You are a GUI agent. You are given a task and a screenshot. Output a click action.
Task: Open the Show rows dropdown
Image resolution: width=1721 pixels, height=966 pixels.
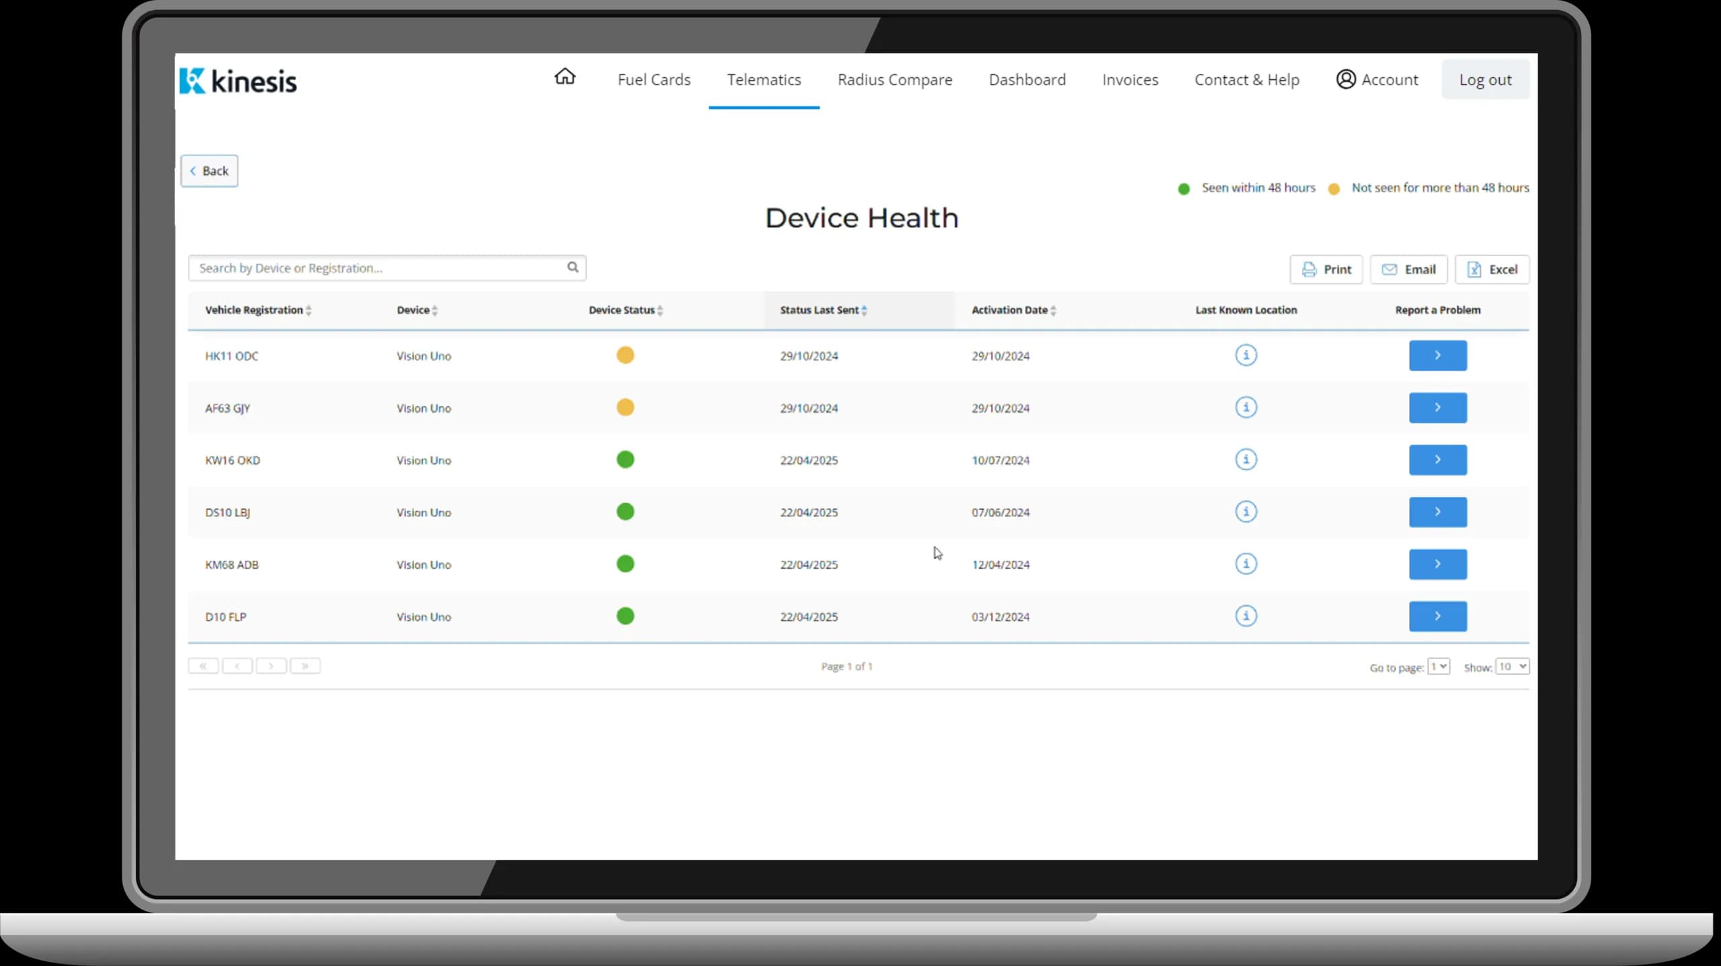pos(1512,666)
